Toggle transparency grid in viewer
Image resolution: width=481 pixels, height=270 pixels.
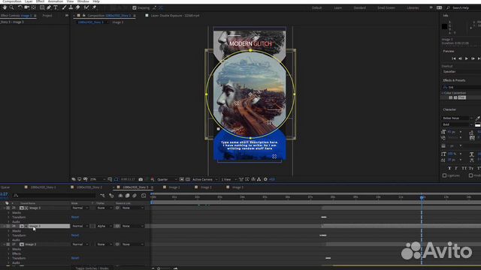click(188, 179)
